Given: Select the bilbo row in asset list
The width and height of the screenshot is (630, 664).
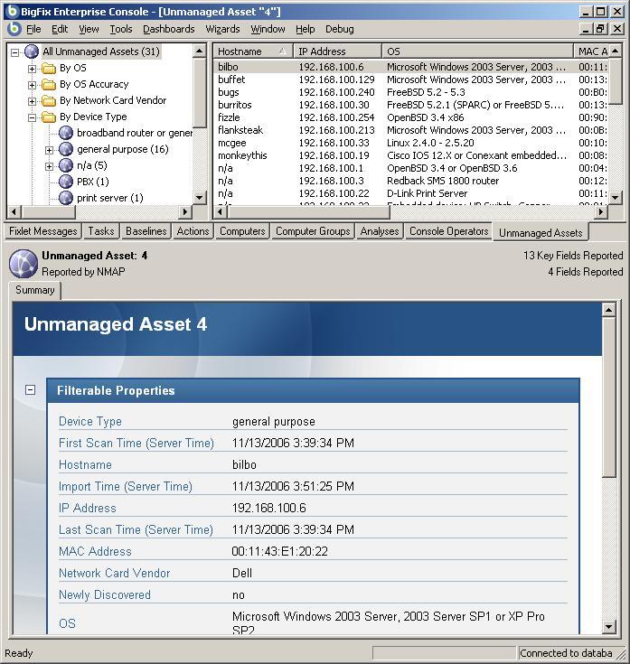Looking at the screenshot, I should 411,67.
